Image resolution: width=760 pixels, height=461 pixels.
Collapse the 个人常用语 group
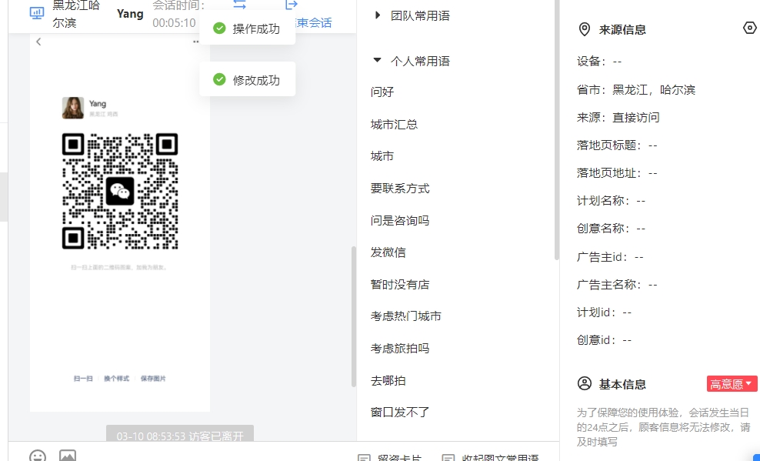[x=412, y=61]
